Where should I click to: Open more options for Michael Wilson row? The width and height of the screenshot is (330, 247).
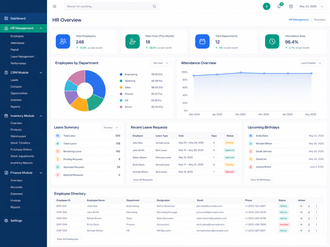316,231
